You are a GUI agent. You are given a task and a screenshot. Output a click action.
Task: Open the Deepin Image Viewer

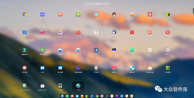[60, 32]
